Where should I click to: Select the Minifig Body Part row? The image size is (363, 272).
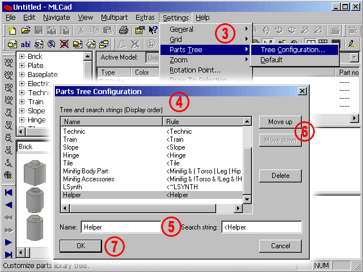[152, 171]
